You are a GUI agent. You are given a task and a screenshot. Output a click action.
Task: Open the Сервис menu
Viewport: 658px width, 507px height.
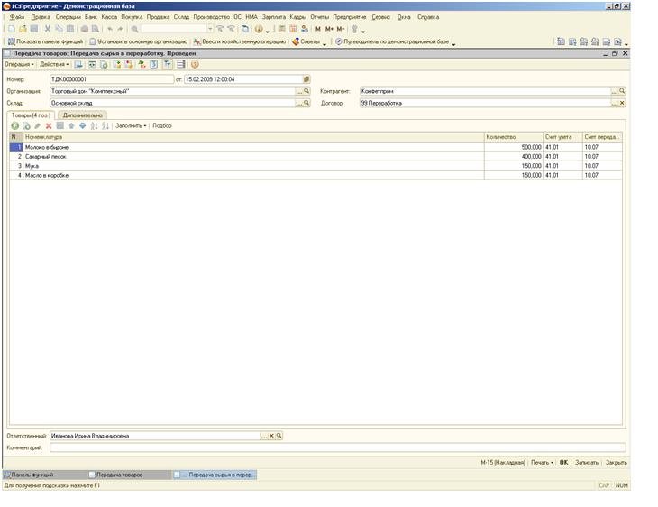pos(380,17)
